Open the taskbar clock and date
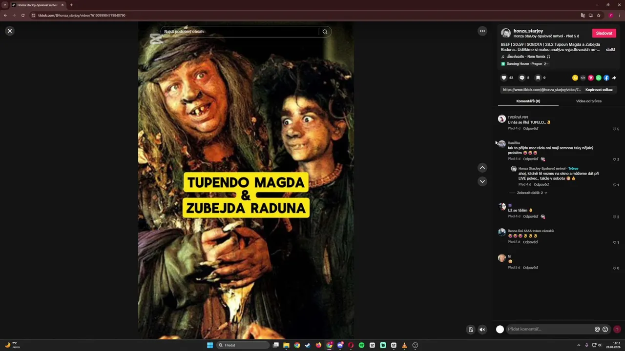Image resolution: width=625 pixels, height=351 pixels. coord(613,345)
